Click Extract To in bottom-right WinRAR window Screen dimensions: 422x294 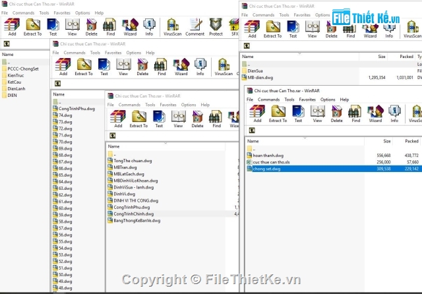click(x=278, y=114)
